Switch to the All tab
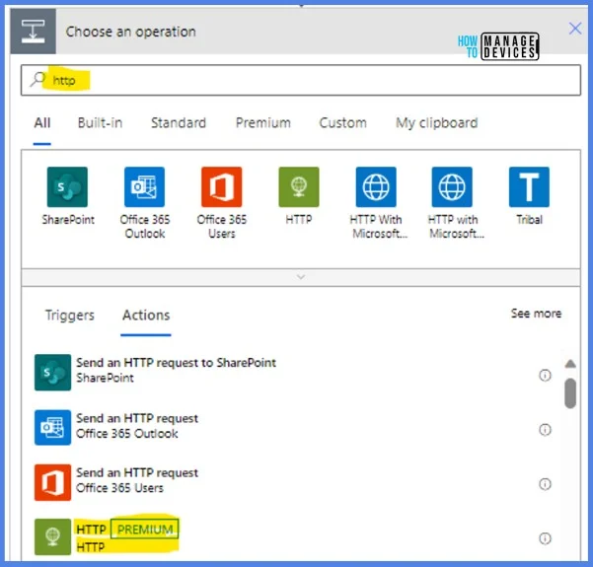The width and height of the screenshot is (593, 567). 42,123
